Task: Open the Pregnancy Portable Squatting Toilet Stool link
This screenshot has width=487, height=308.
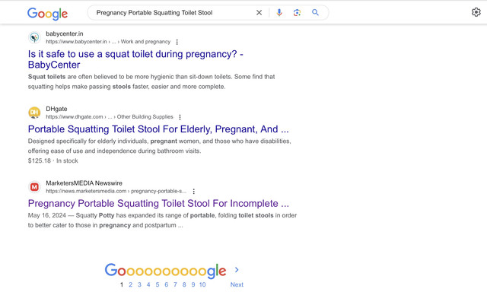Action: pos(158,203)
